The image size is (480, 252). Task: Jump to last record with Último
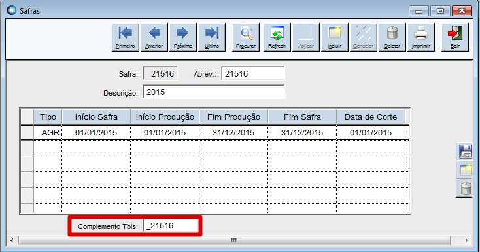coord(211,37)
